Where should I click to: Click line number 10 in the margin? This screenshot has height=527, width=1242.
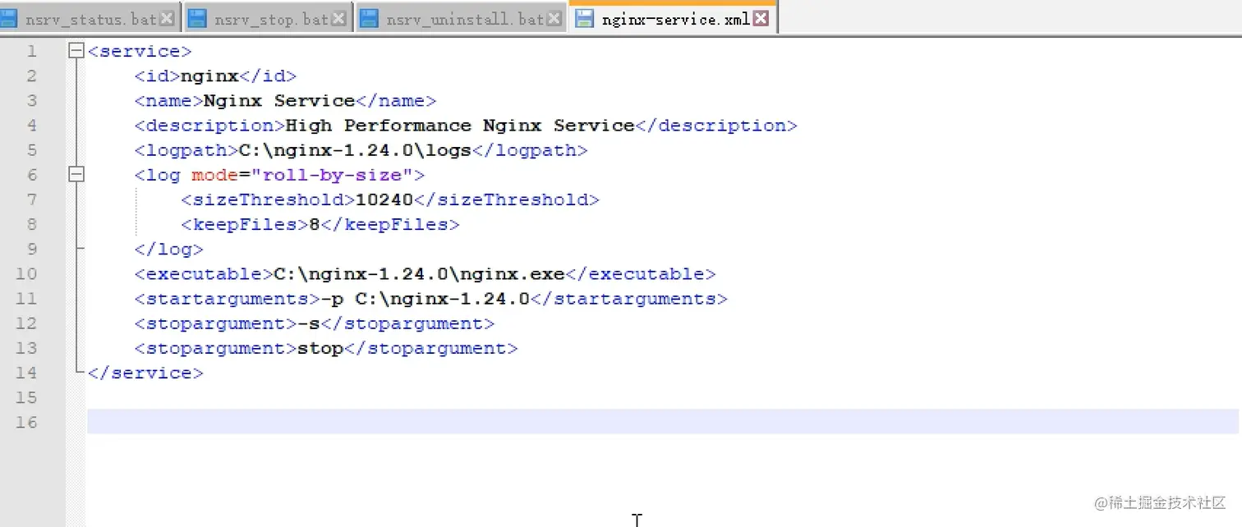(26, 273)
